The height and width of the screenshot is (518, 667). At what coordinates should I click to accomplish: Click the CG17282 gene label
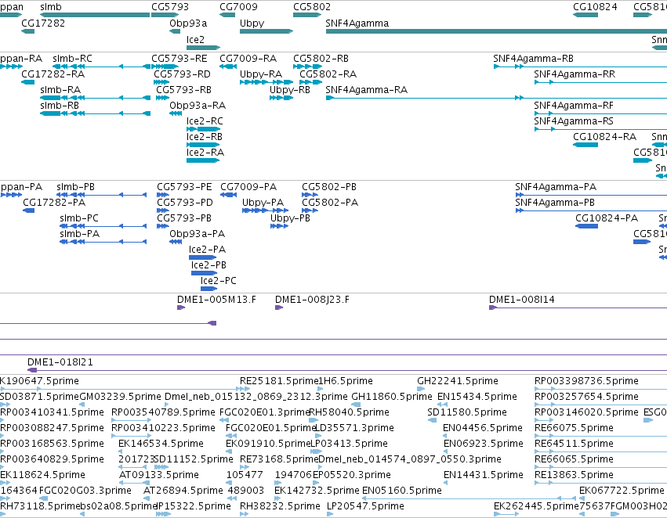[x=43, y=23]
